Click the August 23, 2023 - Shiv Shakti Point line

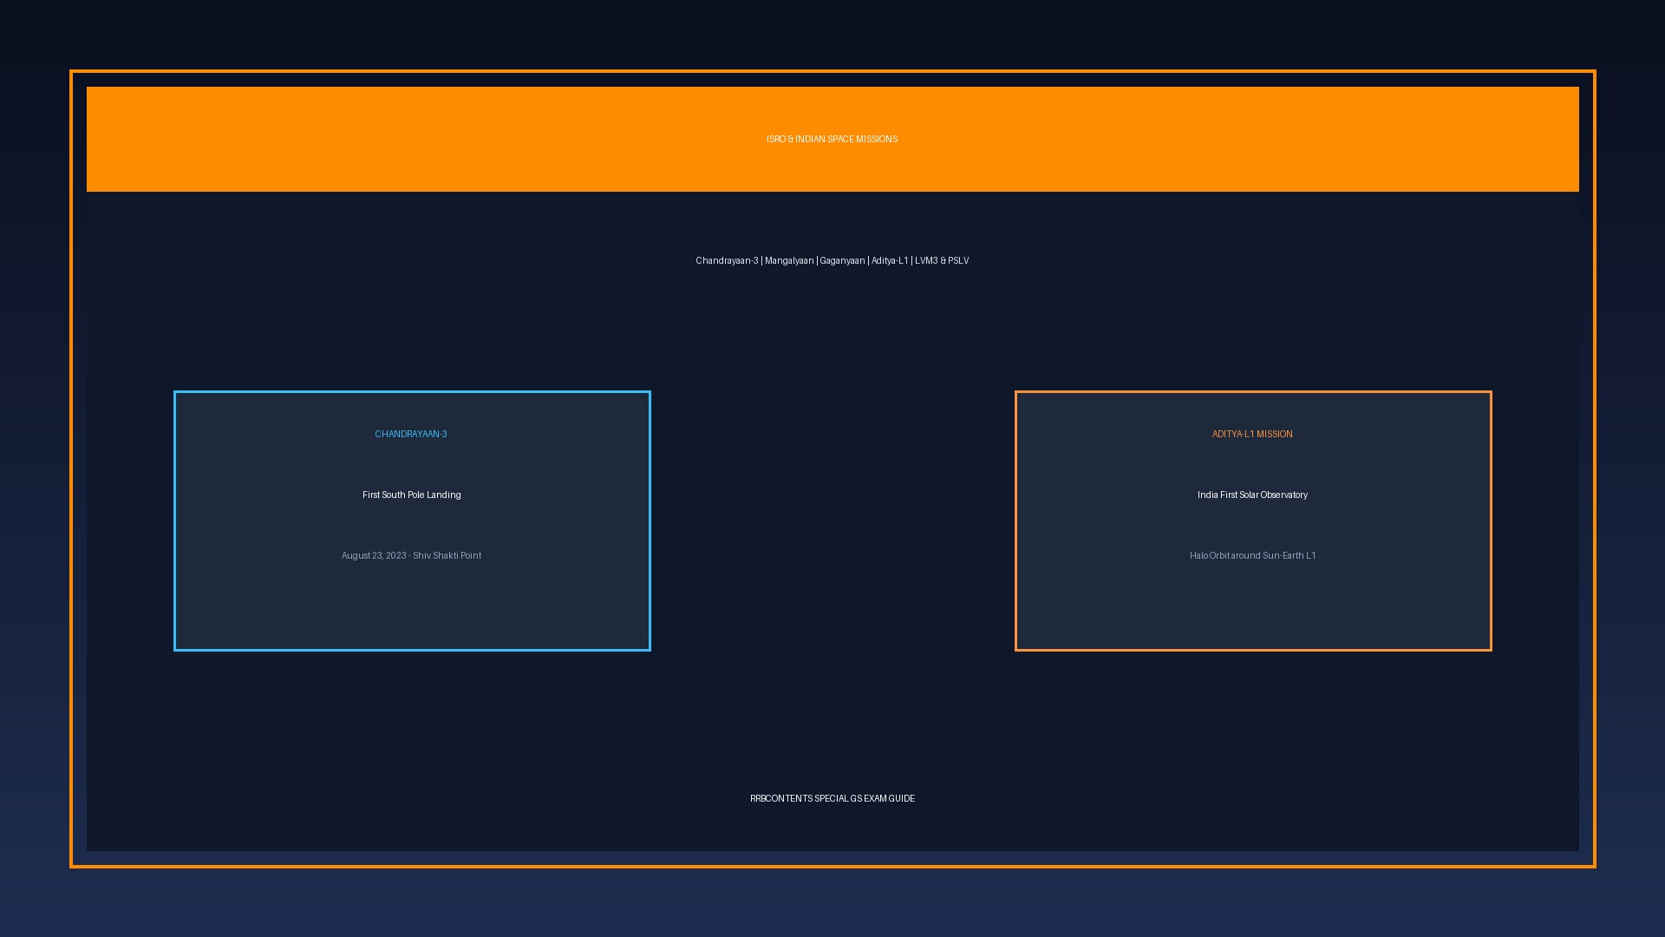[411, 555]
